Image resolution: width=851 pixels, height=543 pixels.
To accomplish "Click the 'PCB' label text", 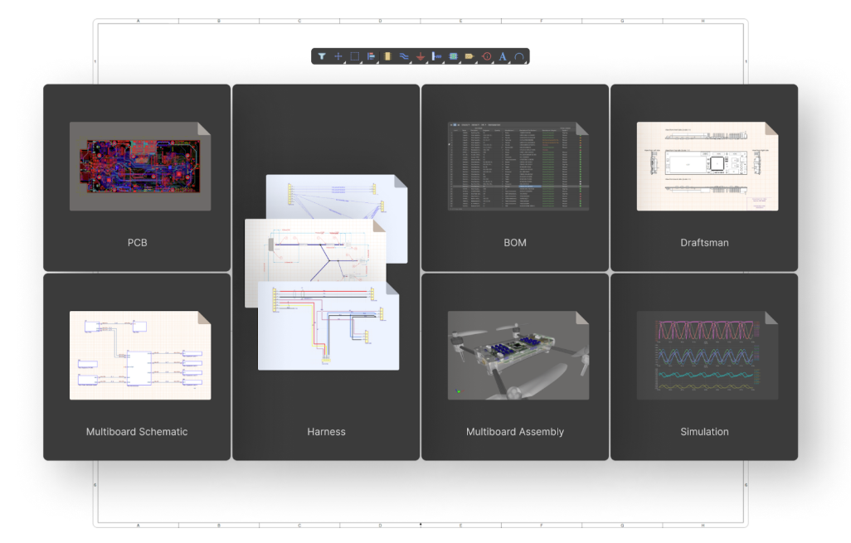I will click(x=138, y=242).
